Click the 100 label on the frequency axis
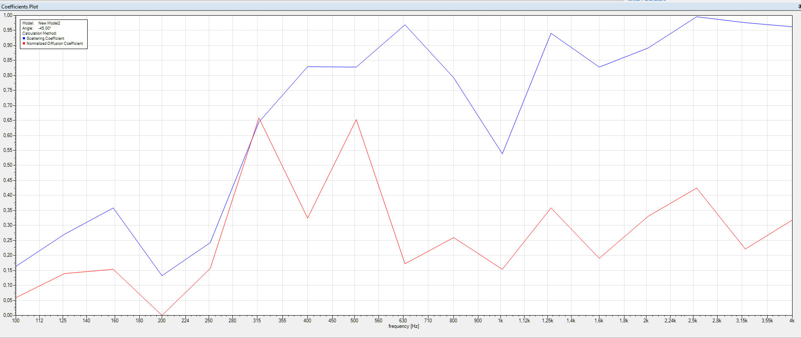Image resolution: width=801 pixels, height=338 pixels. (16, 321)
